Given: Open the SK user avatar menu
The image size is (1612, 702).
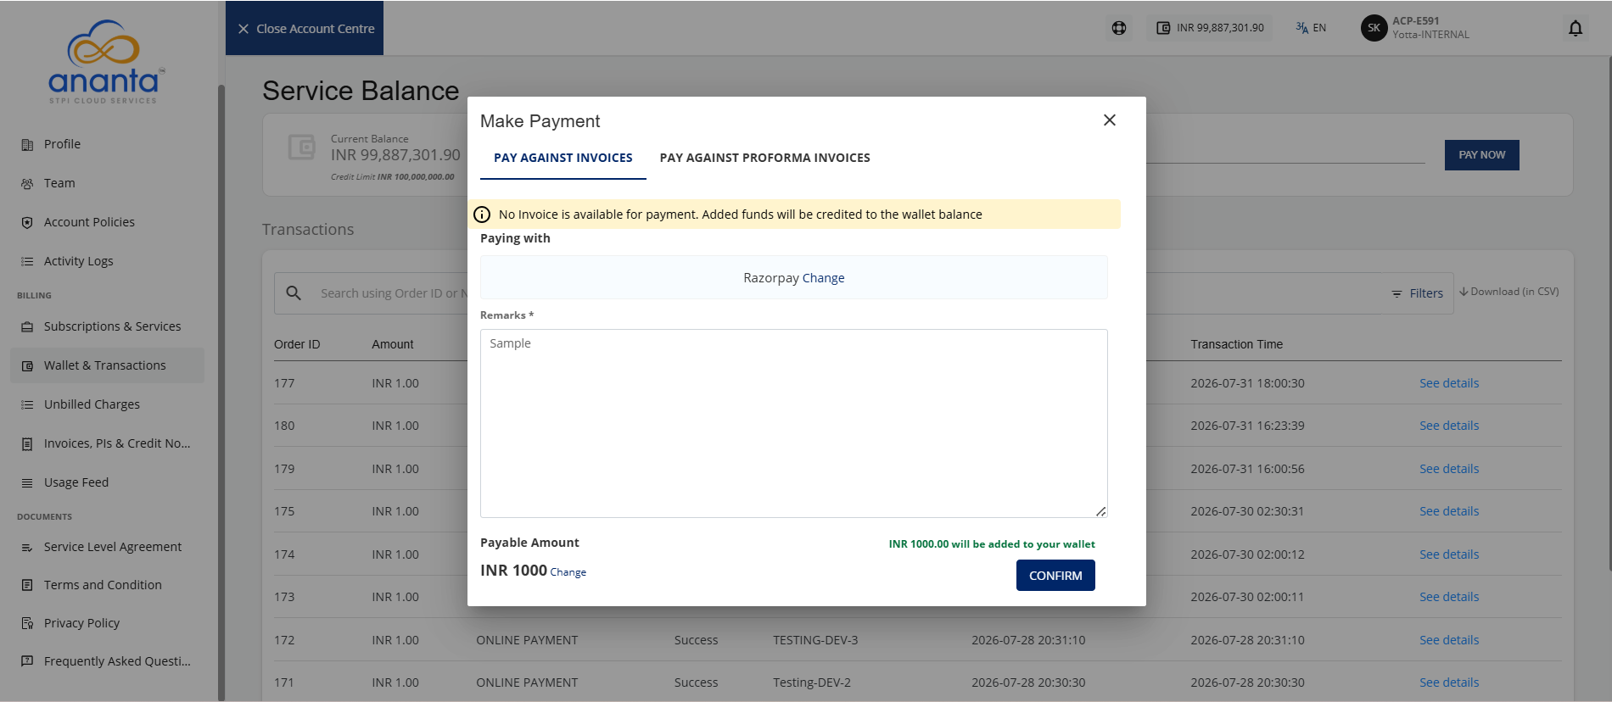Looking at the screenshot, I should tap(1374, 28).
